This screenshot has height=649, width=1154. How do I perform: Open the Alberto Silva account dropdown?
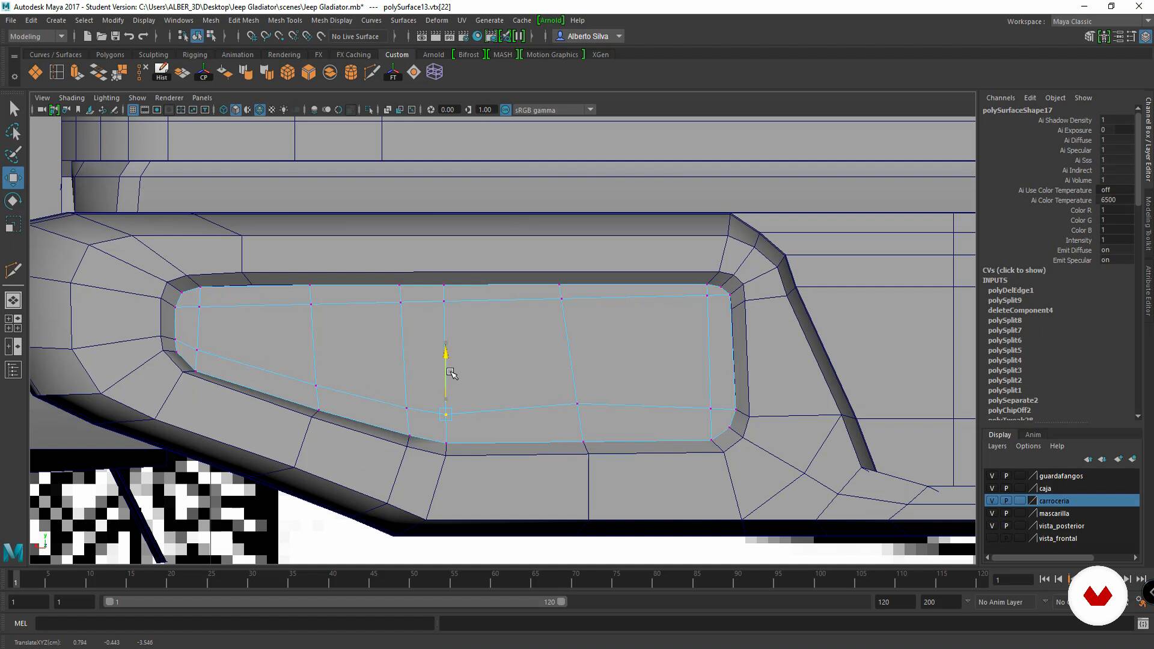[x=588, y=36]
